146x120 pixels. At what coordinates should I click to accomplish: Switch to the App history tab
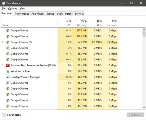38,14
